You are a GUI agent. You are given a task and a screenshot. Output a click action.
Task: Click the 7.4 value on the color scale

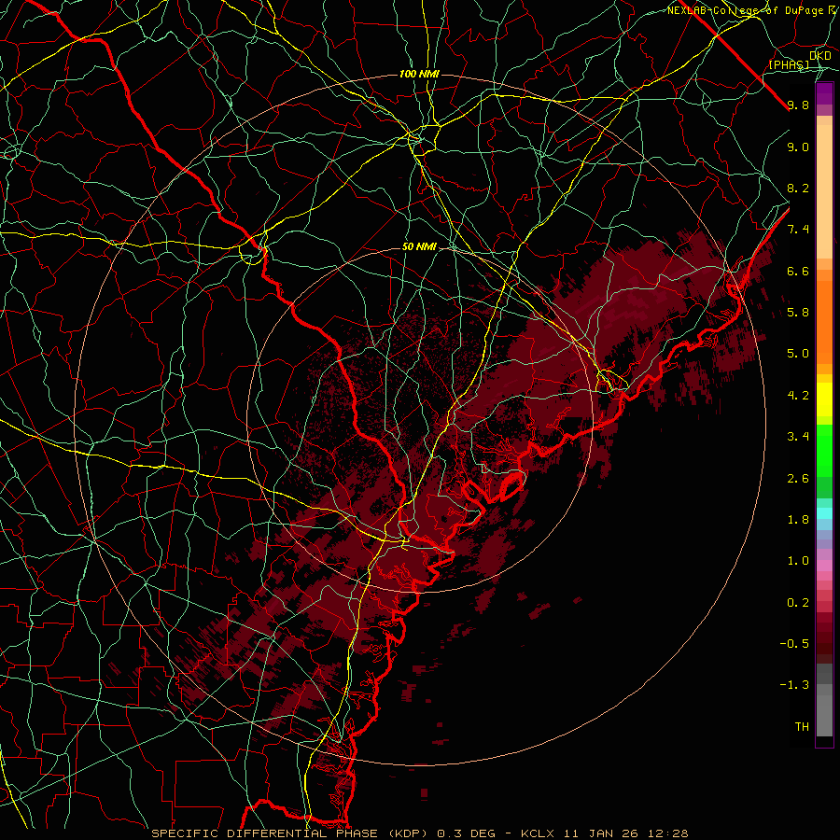pyautogui.click(x=798, y=230)
